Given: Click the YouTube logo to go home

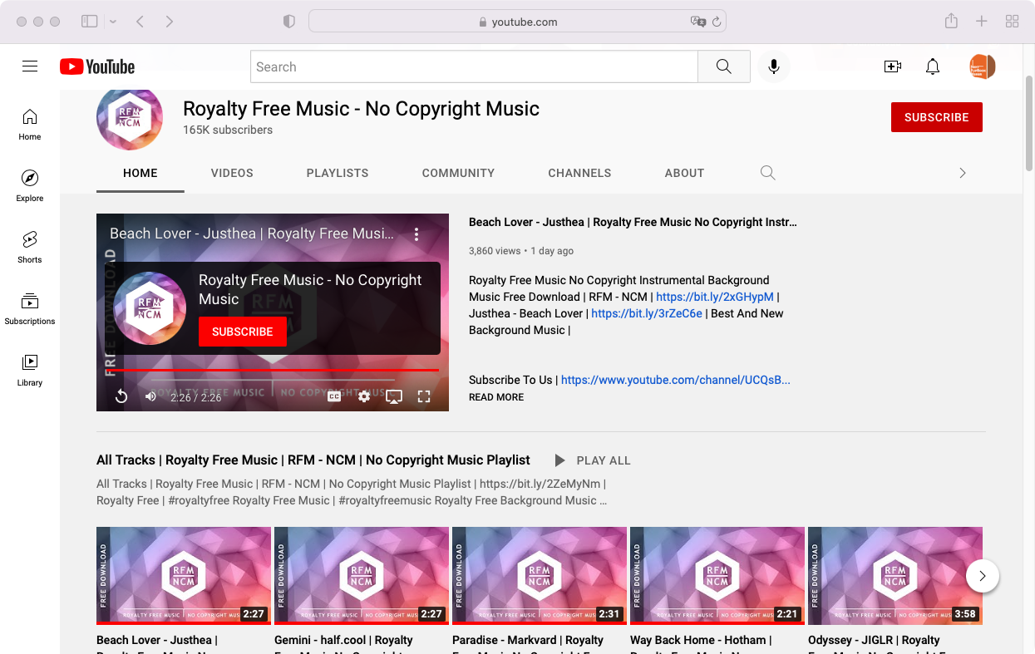Looking at the screenshot, I should click(96, 66).
